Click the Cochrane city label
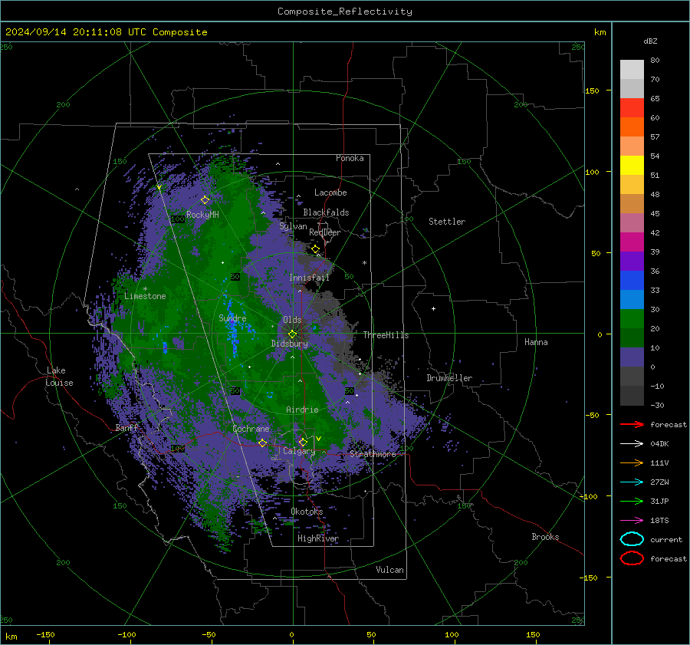 251,429
